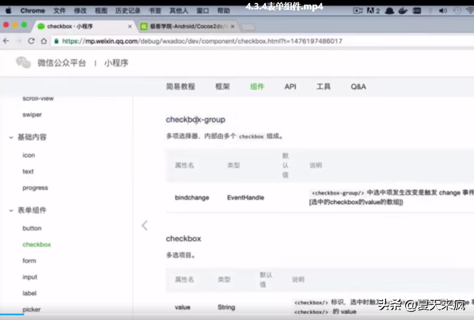The image size is (474, 320).
Task: Click the volume icon in menu bar
Action: click(x=443, y=11)
